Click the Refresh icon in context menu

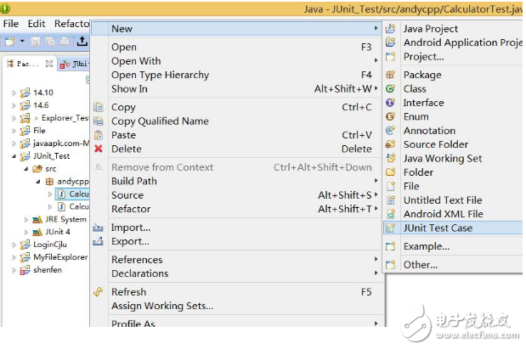[x=99, y=292]
